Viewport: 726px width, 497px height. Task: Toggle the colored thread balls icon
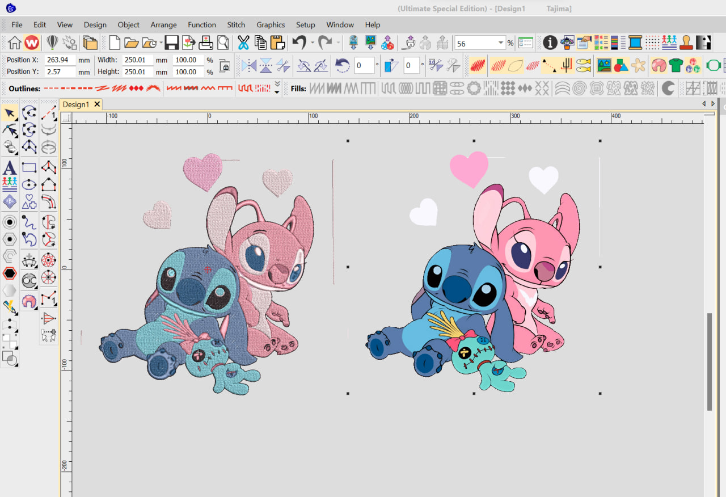click(x=693, y=65)
